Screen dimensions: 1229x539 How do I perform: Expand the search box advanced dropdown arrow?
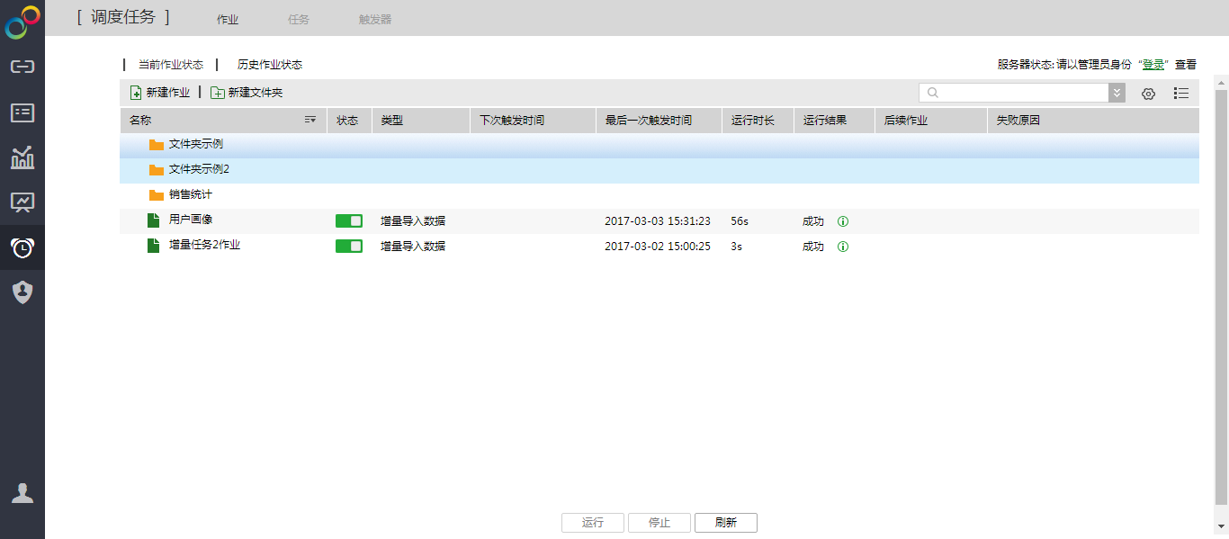click(x=1117, y=93)
